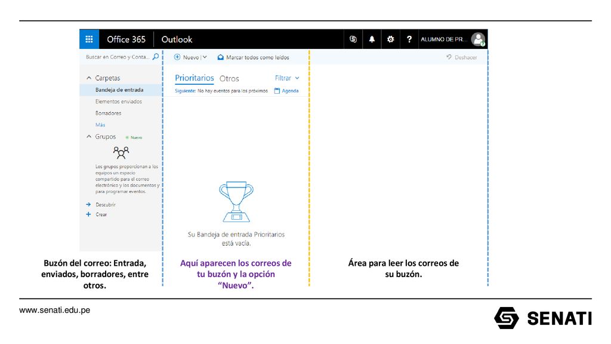
Task: Click the ALUMNO DE PR account name
Action: click(x=444, y=39)
